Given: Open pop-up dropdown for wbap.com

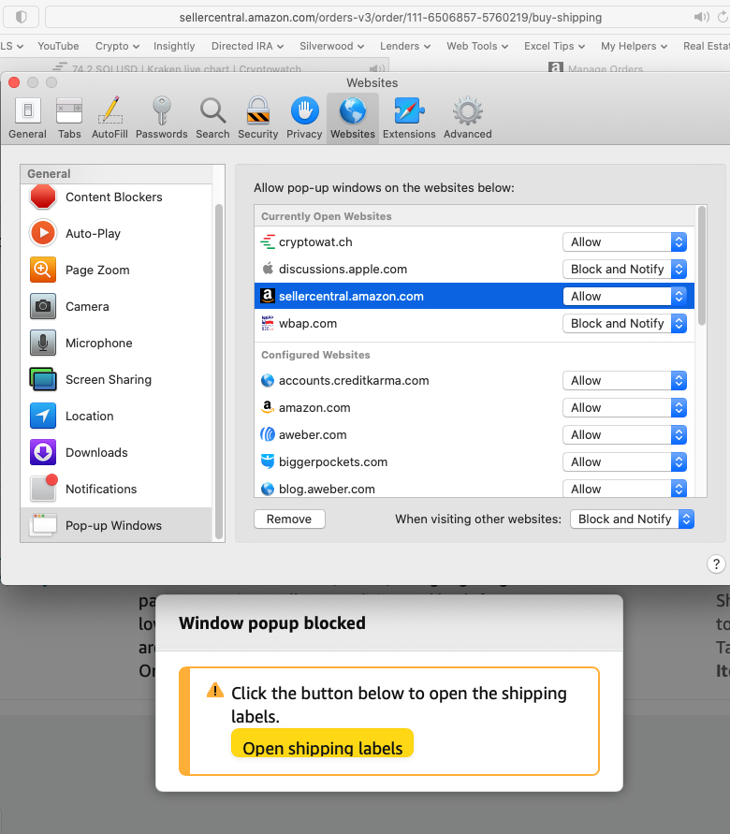Looking at the screenshot, I should pos(625,323).
